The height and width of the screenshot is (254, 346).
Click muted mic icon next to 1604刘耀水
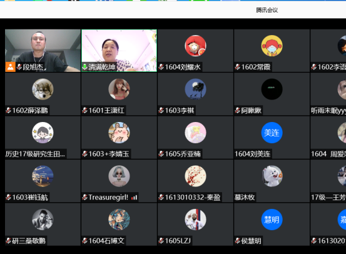(x=161, y=67)
